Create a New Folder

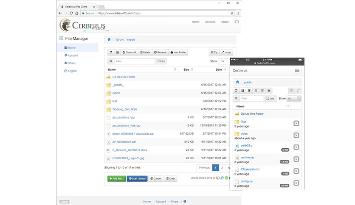pyautogui.click(x=178, y=53)
